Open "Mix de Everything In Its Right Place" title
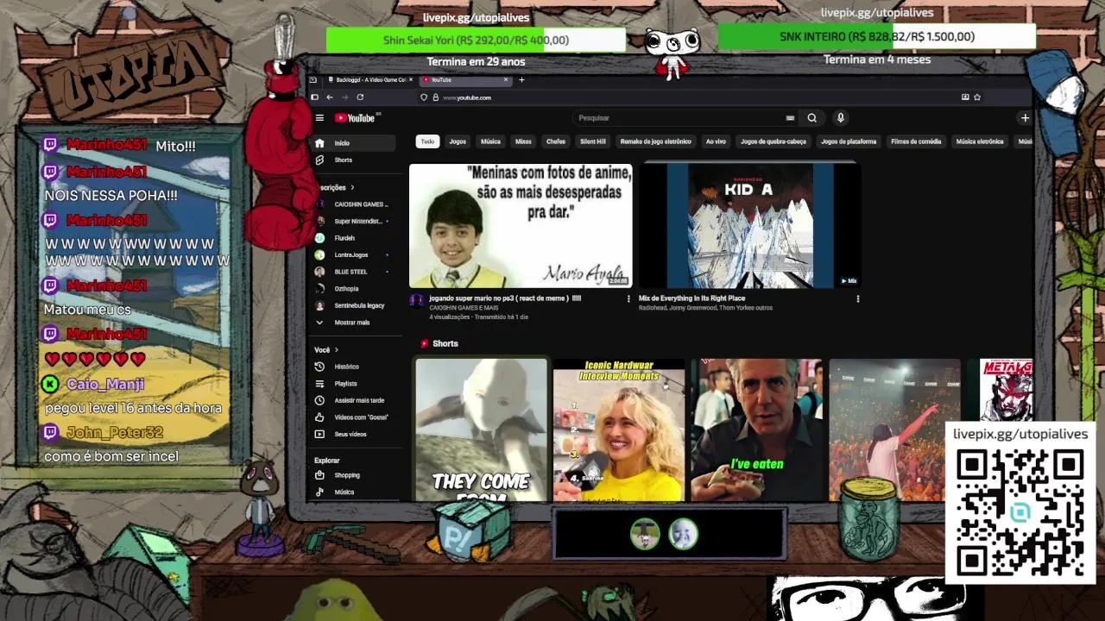Viewport: 1105px width, 621px height. point(691,298)
